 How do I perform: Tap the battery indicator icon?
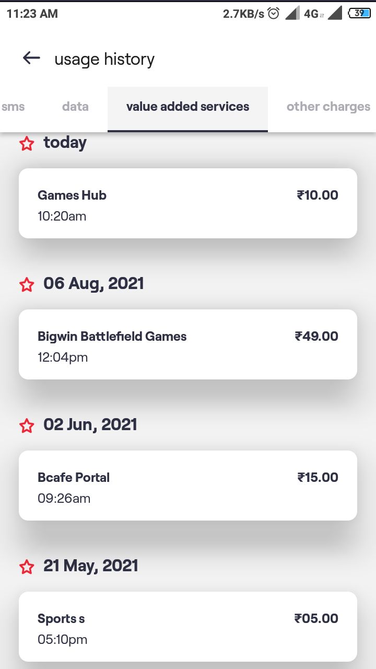359,14
